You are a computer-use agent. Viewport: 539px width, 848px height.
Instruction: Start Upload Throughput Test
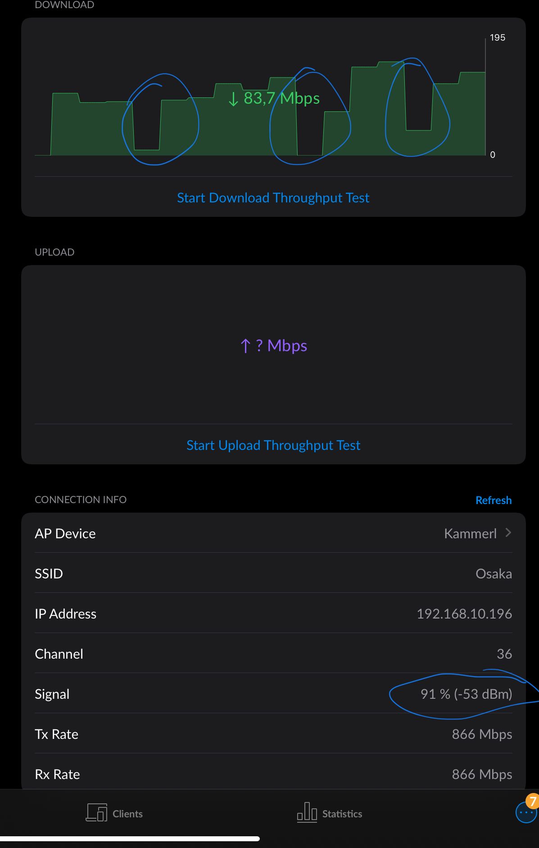coord(273,445)
